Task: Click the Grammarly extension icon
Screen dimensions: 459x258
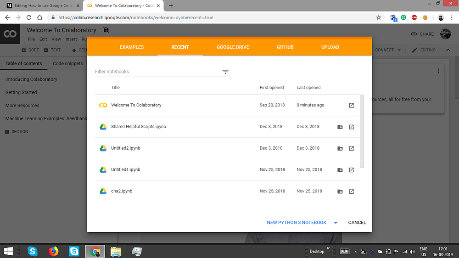Action: pyautogui.click(x=403, y=17)
